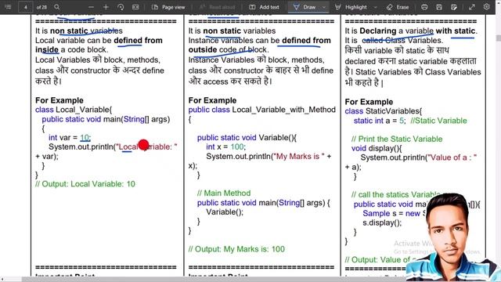Click the page number input field

point(26,7)
